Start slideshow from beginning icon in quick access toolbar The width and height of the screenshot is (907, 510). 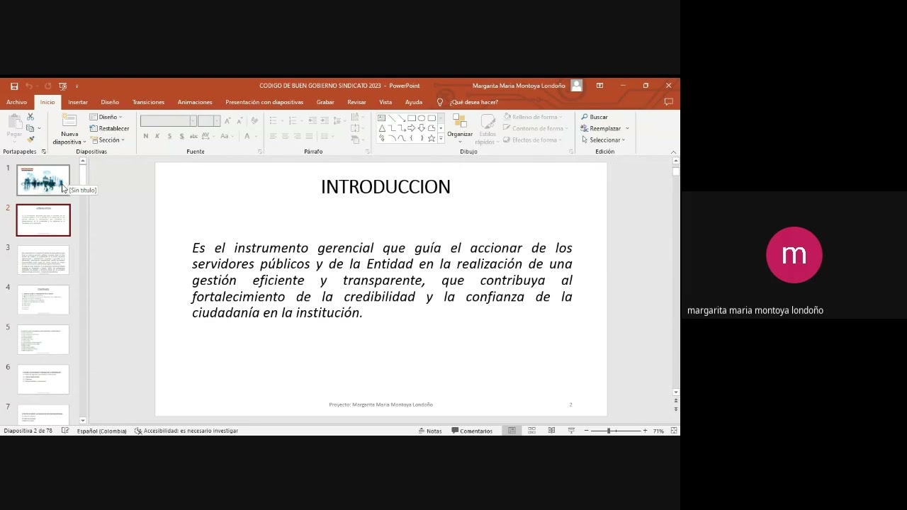click(62, 86)
